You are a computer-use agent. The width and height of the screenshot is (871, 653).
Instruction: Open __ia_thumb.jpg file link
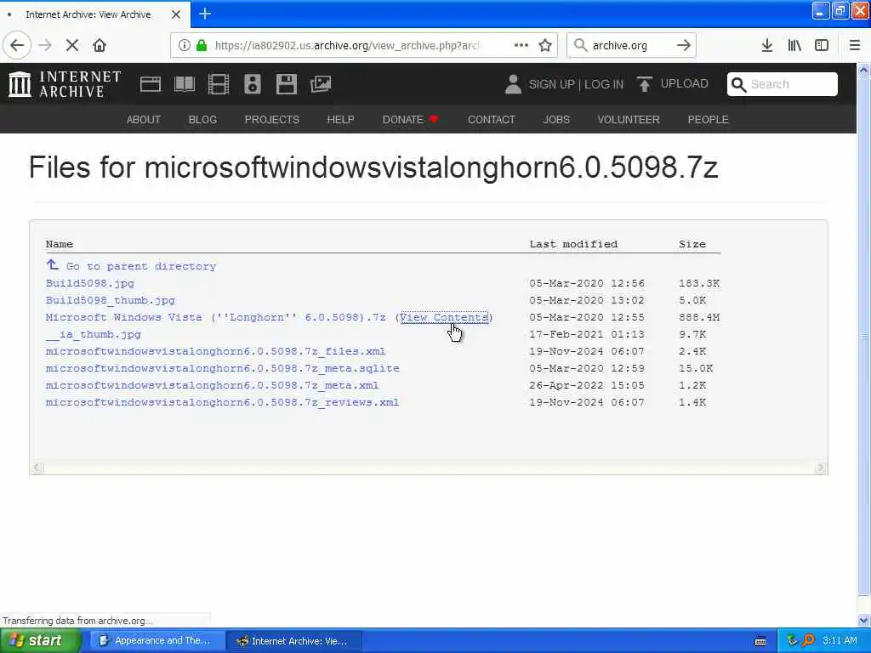[94, 334]
